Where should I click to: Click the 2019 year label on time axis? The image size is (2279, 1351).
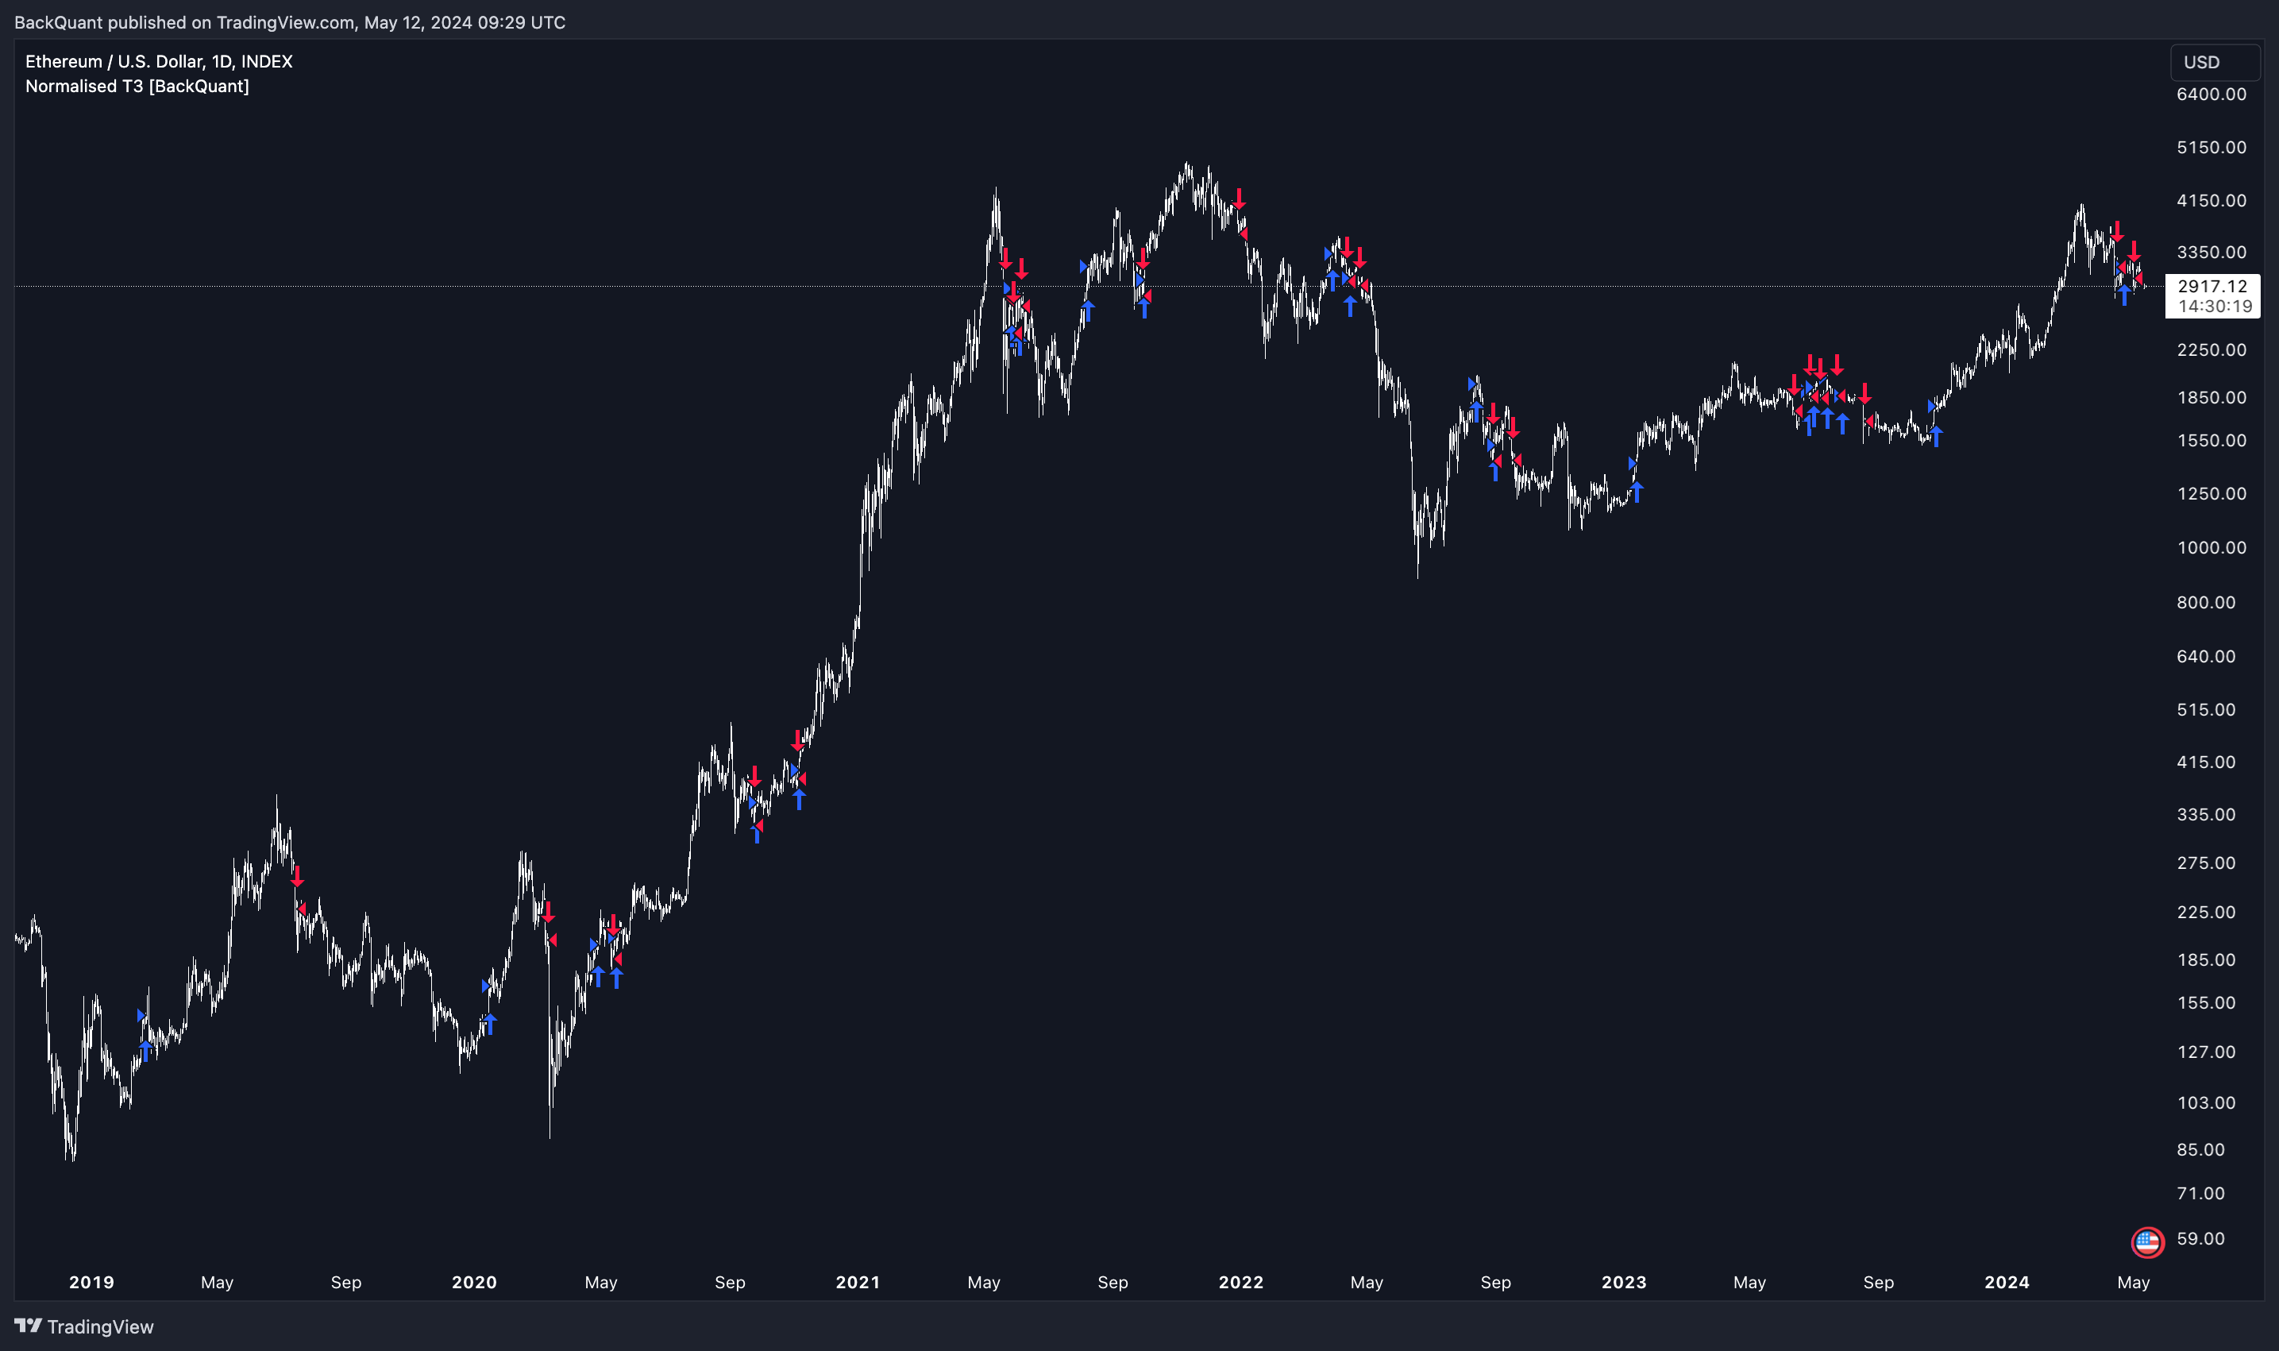pos(92,1282)
